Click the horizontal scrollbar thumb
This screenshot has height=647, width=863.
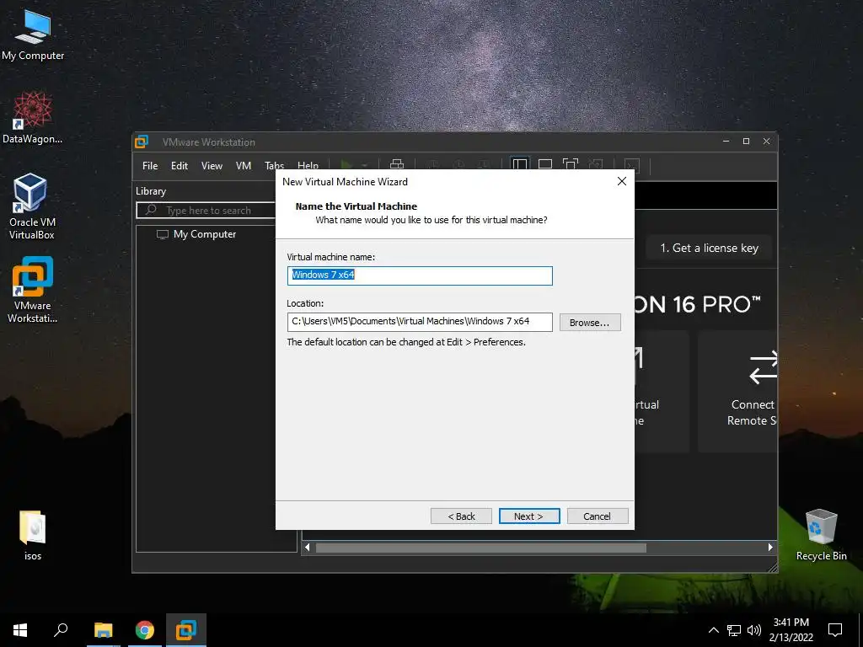coord(480,548)
